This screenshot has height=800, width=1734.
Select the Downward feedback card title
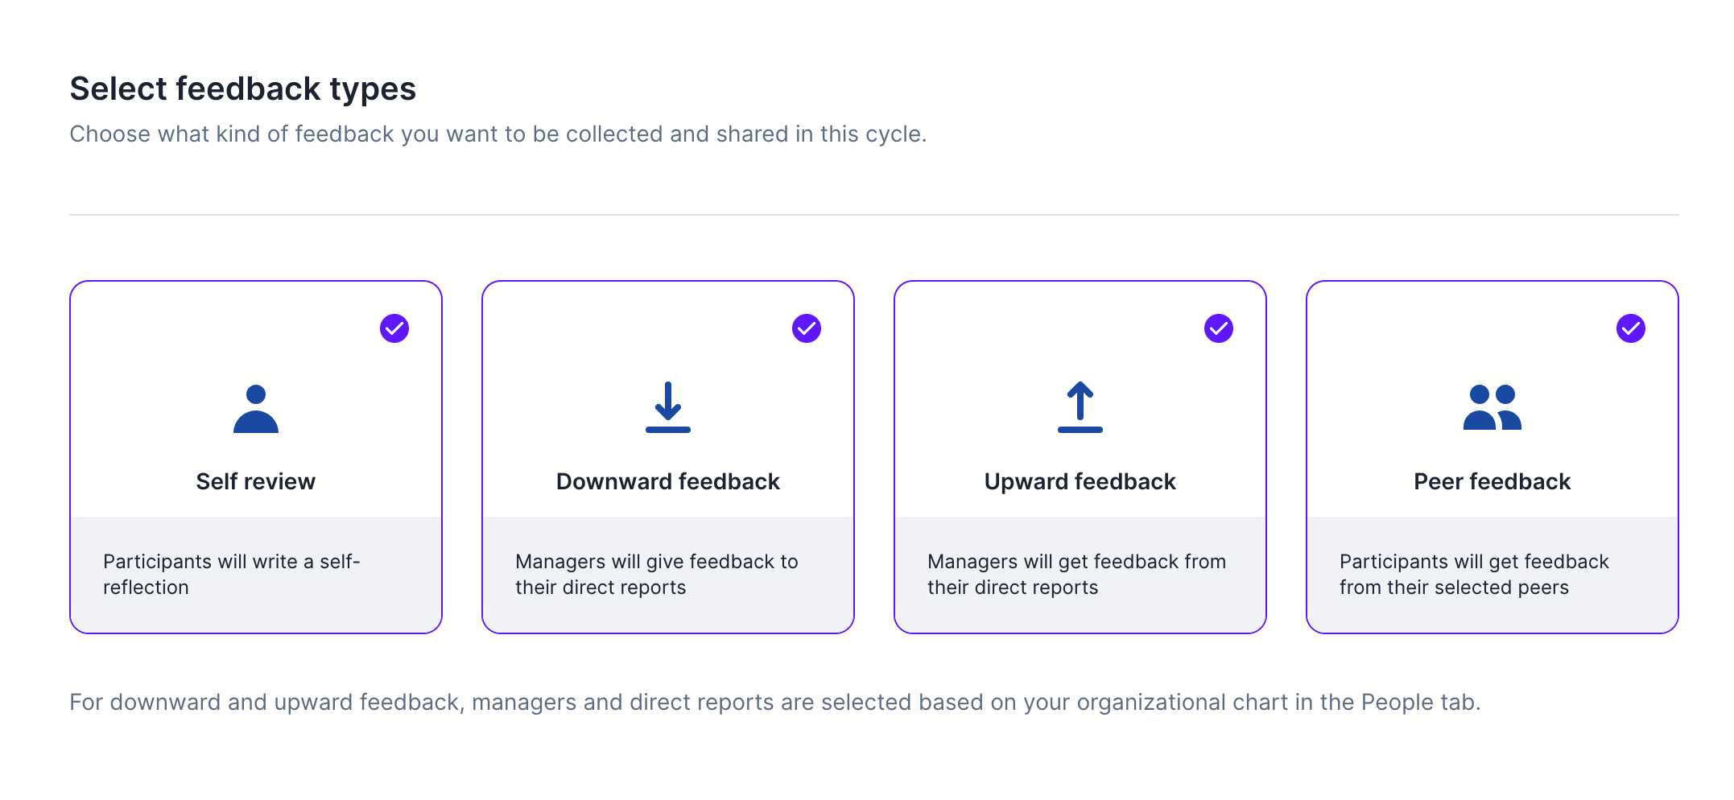click(x=668, y=481)
